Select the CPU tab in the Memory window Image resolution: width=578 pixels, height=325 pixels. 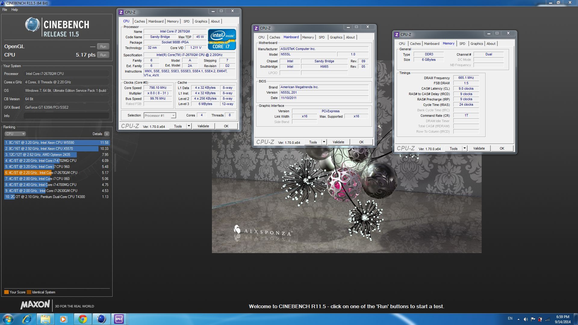click(402, 44)
